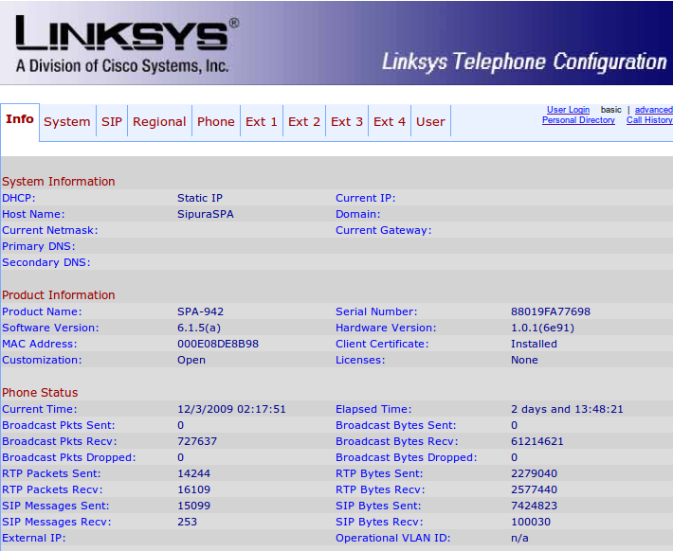Select software version 6.1.5(a)

point(199,328)
